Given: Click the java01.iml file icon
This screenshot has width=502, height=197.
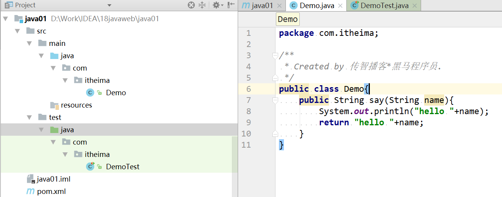Looking at the screenshot, I should [30, 179].
